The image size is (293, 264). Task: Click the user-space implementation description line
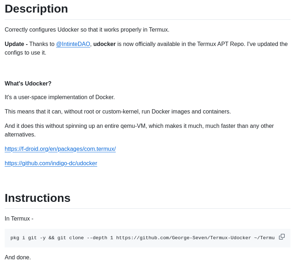(60, 97)
